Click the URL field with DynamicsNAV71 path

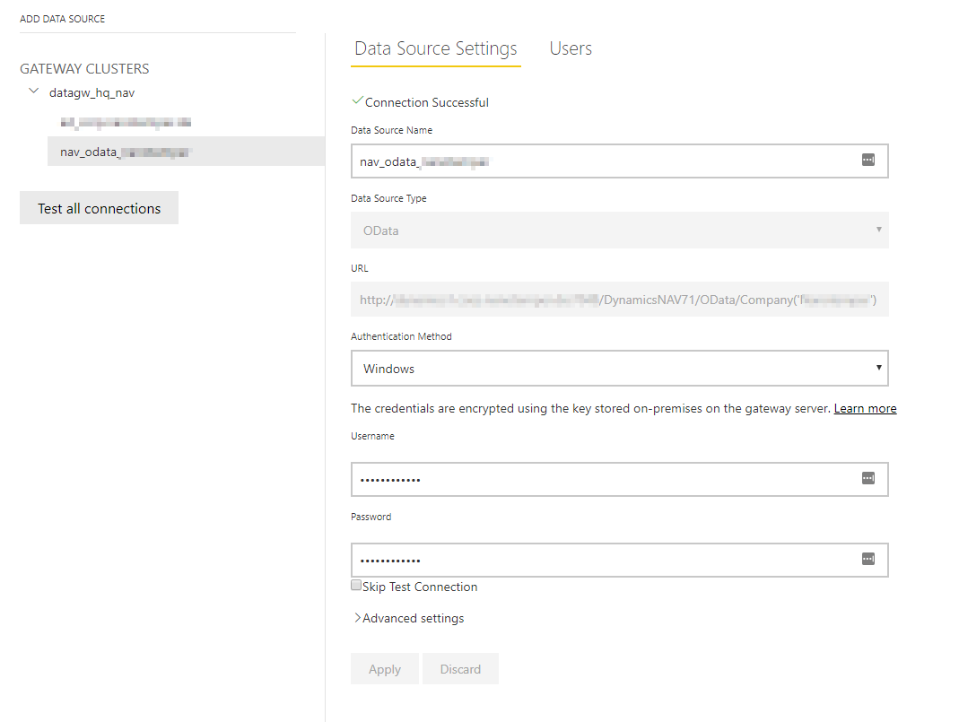pos(620,300)
